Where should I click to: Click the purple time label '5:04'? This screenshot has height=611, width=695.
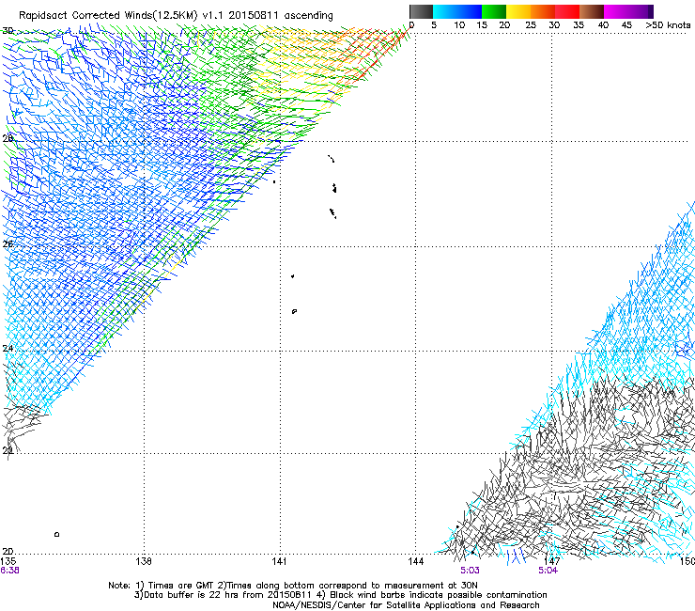click(548, 571)
